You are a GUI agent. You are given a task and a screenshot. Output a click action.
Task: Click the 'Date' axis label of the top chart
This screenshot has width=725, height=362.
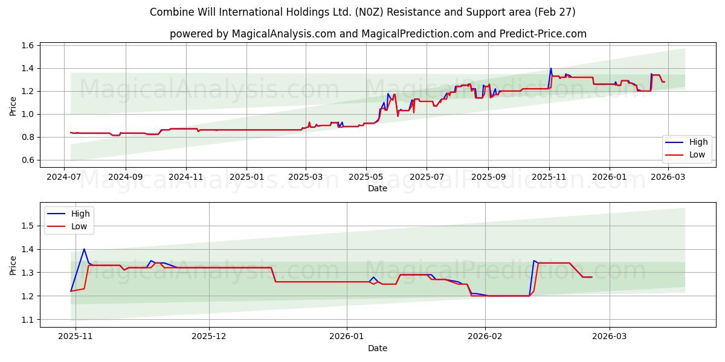[x=378, y=189]
